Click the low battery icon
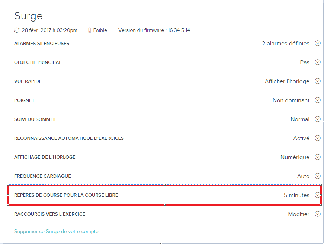This screenshot has height=244, width=324. (90, 30)
